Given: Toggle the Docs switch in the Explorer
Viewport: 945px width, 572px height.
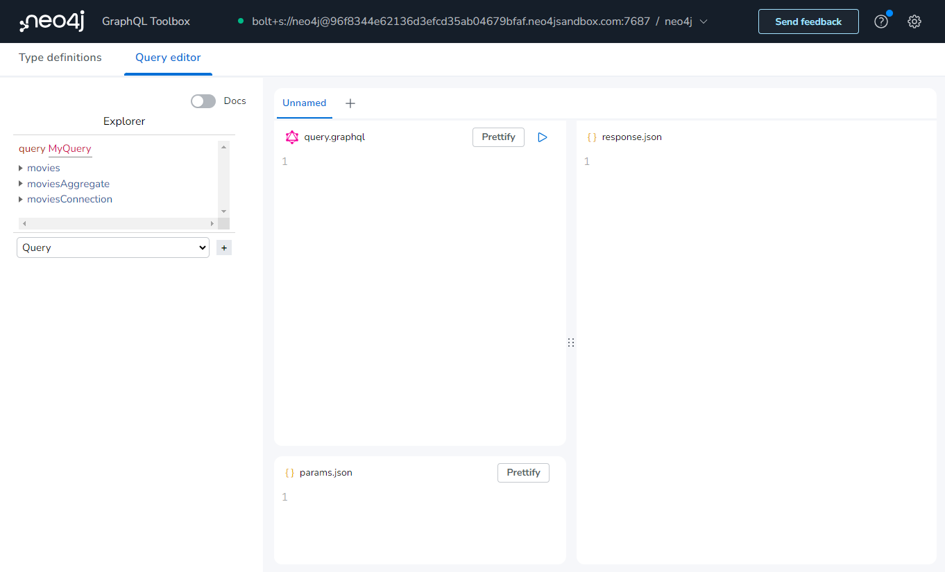Looking at the screenshot, I should (203, 101).
